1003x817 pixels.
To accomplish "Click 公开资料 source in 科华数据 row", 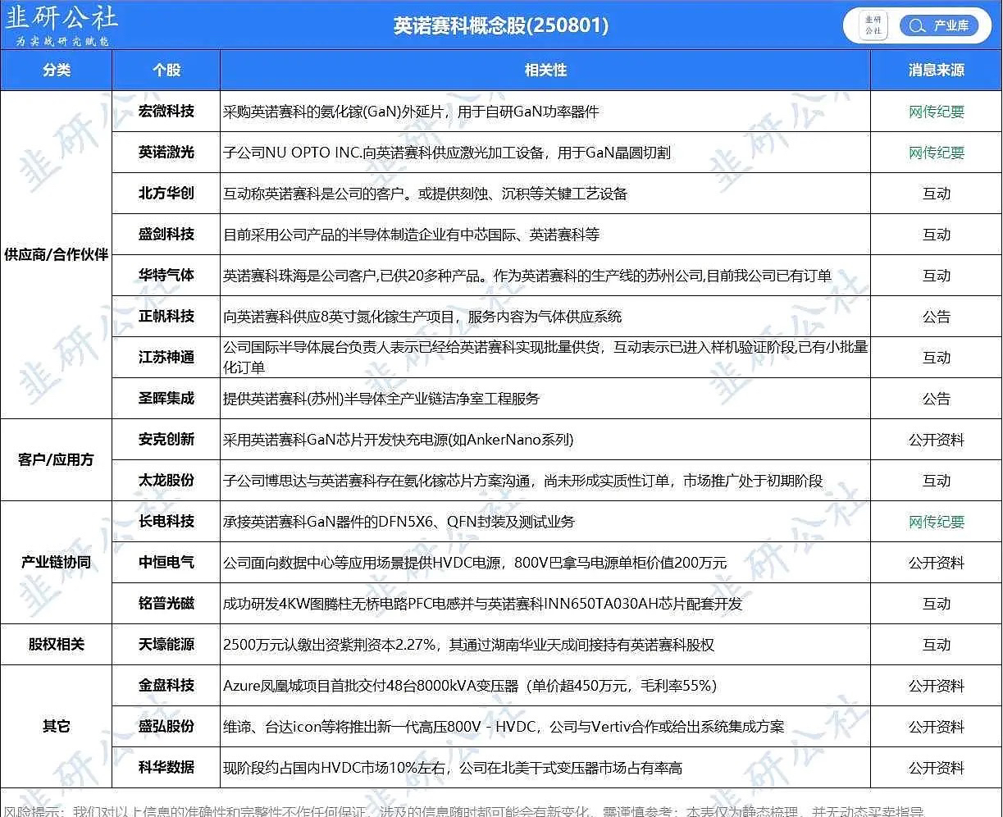I will (936, 768).
